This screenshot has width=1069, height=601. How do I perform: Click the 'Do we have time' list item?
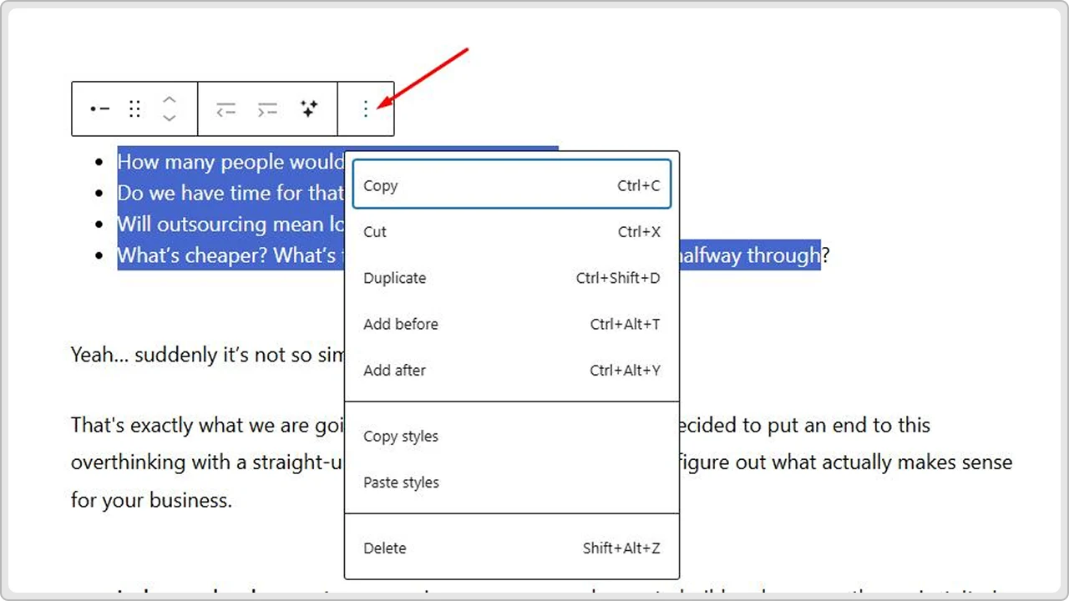tap(230, 193)
